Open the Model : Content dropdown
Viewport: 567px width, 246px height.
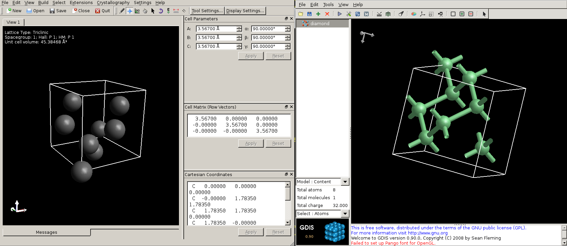[x=345, y=182]
